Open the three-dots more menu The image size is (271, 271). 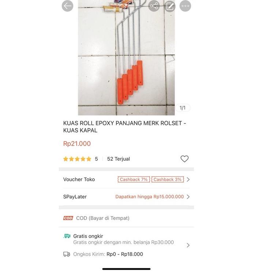(185, 6)
